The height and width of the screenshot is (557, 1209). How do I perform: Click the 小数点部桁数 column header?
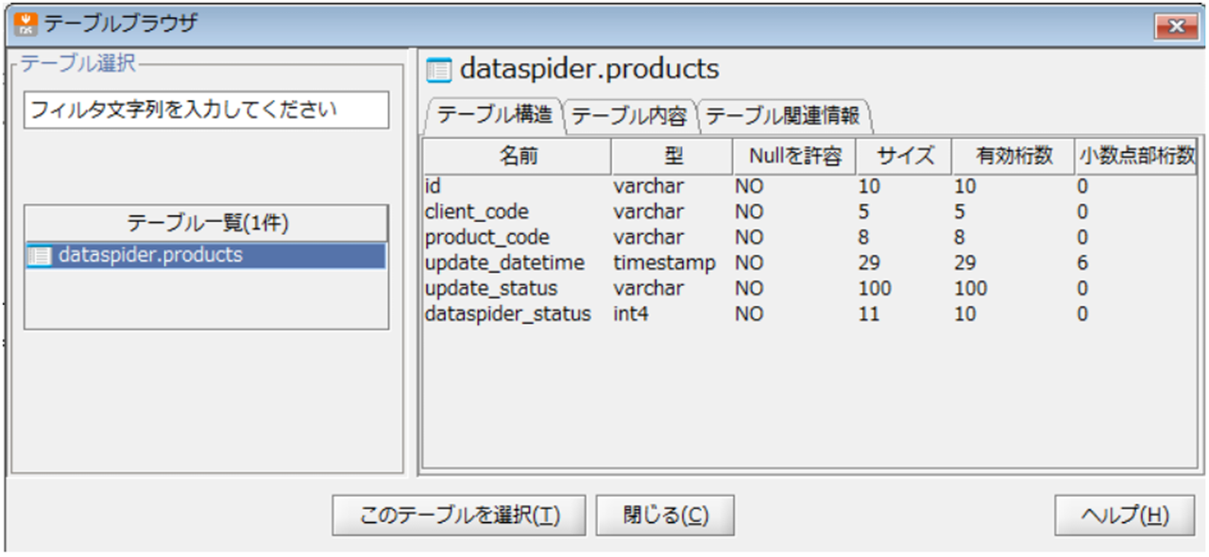(1136, 157)
